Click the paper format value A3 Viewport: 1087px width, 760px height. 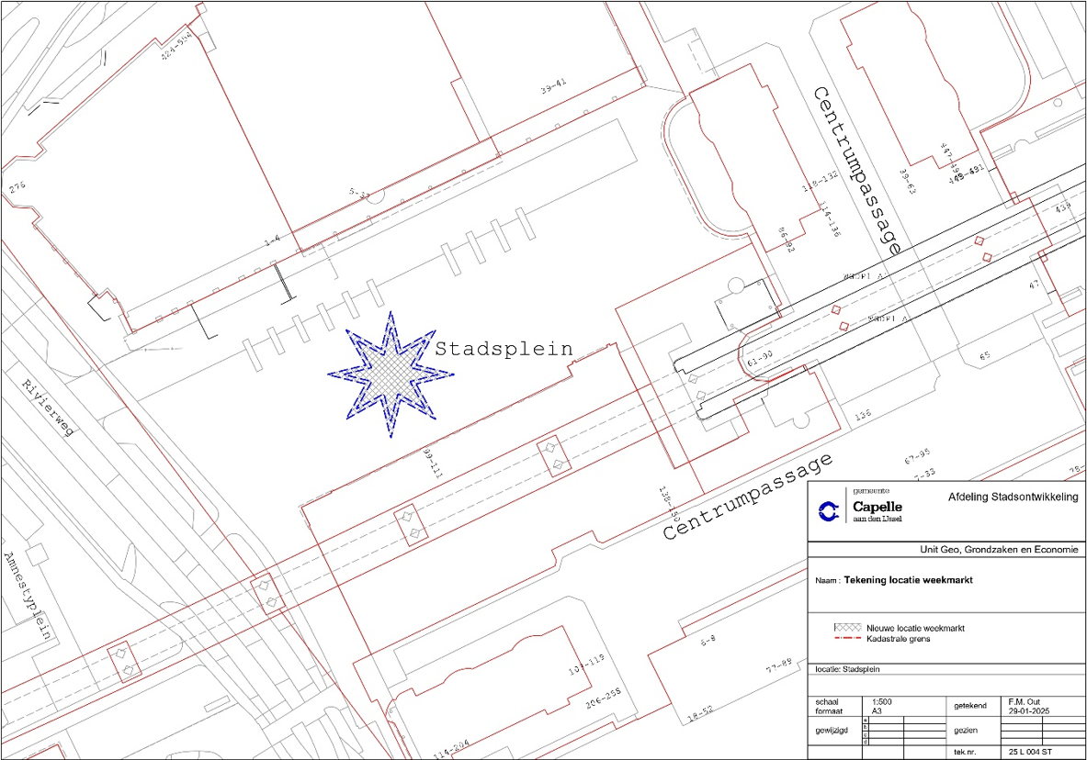876,712
